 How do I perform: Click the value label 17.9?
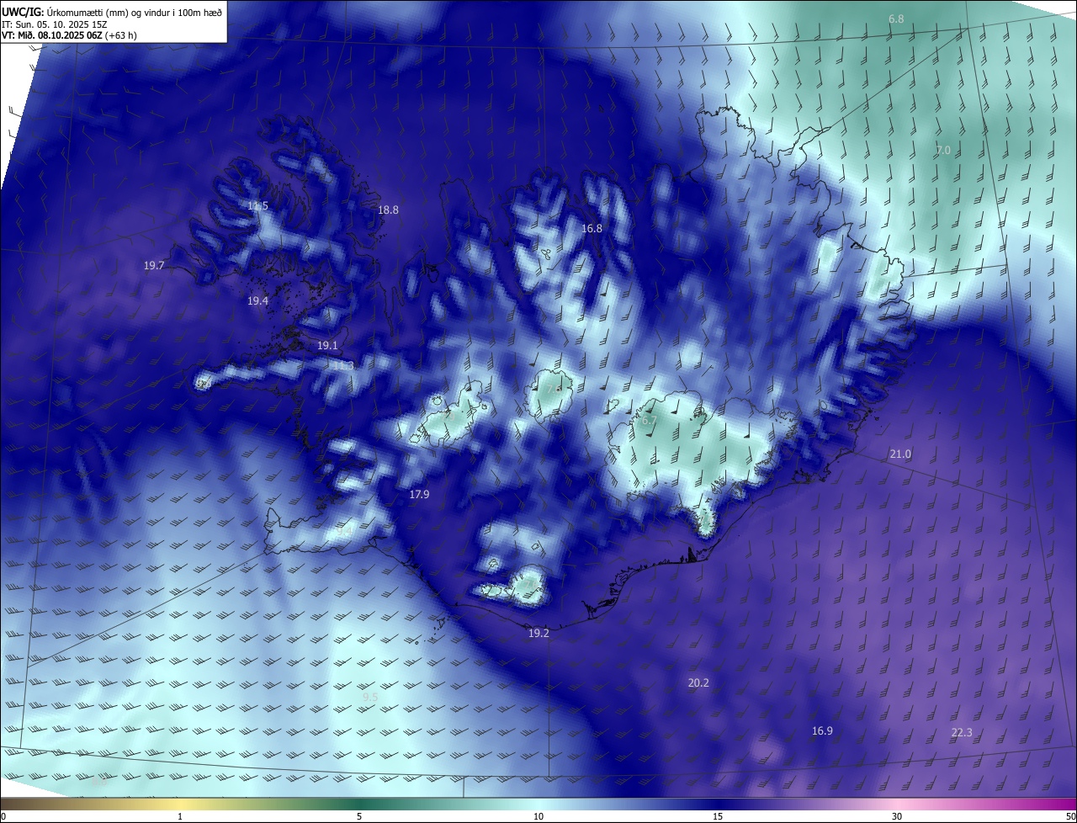coord(419,495)
